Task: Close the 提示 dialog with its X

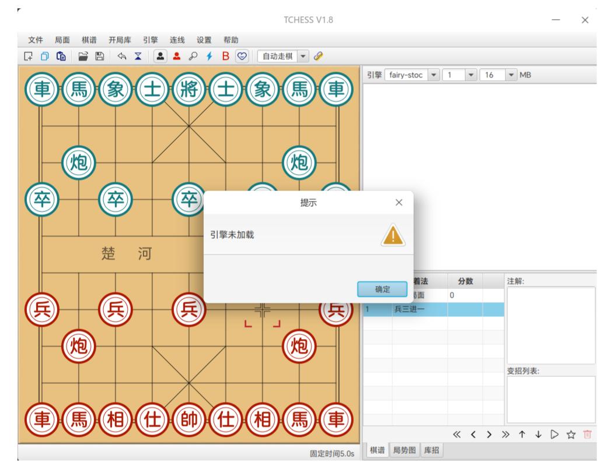Action: click(399, 202)
